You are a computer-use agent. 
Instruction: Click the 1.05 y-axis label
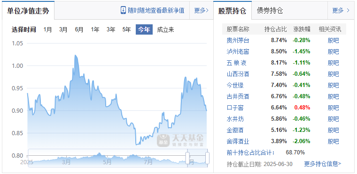(x=17, y=43)
